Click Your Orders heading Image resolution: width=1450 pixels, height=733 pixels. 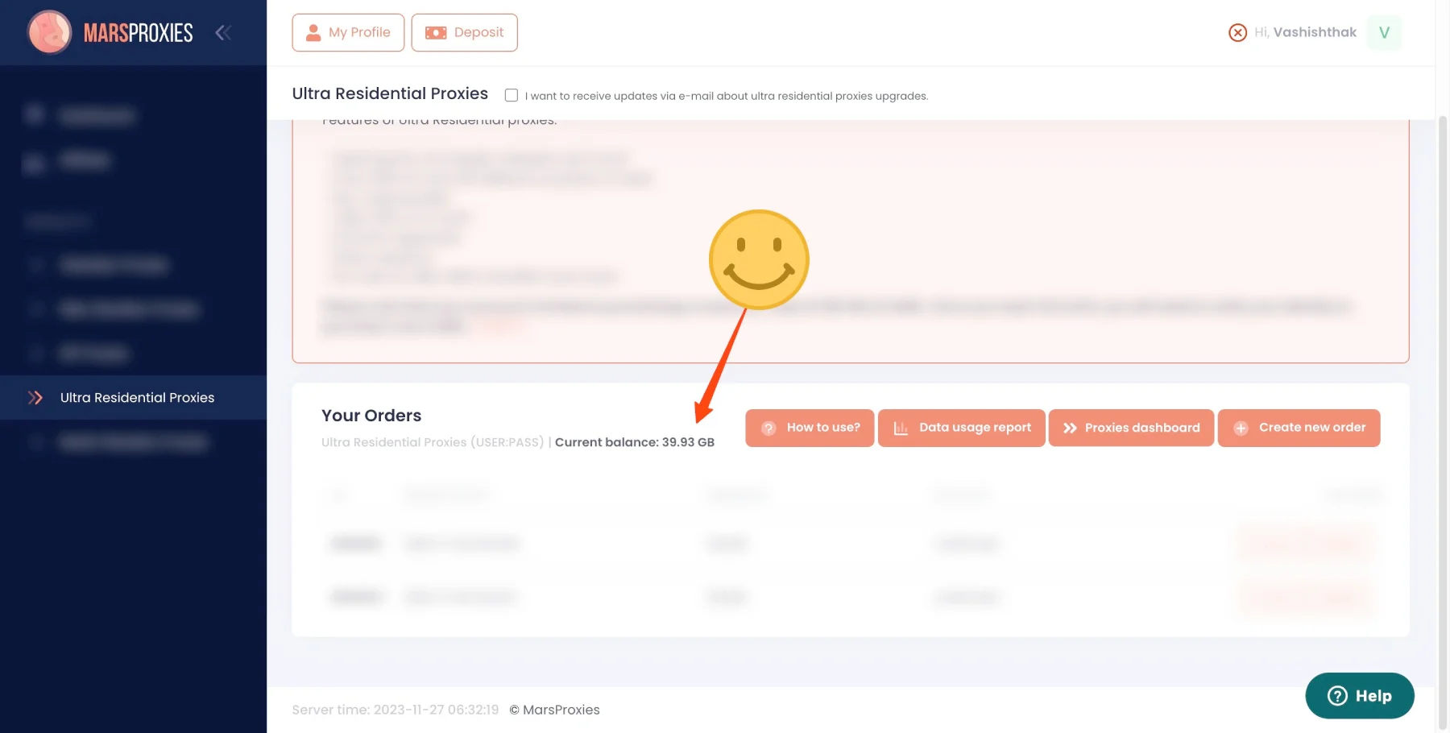coord(371,416)
